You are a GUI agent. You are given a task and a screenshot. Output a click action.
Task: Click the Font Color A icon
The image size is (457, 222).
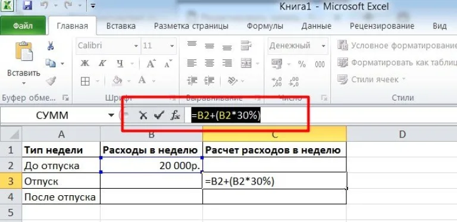pyautogui.click(x=142, y=80)
